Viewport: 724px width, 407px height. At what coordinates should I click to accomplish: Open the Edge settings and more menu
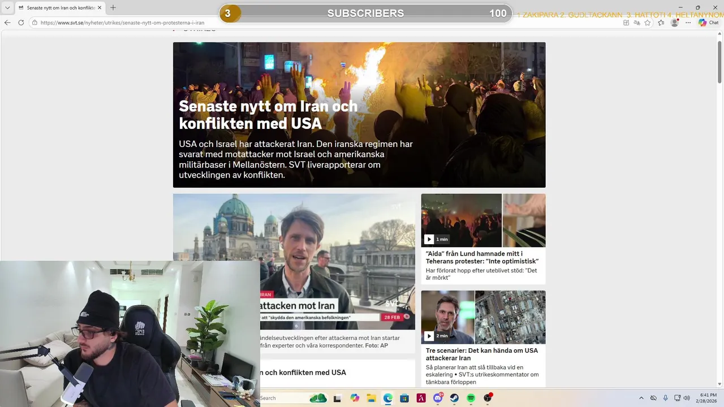[688, 23]
